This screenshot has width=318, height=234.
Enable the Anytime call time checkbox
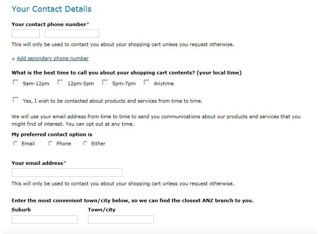coord(146,82)
